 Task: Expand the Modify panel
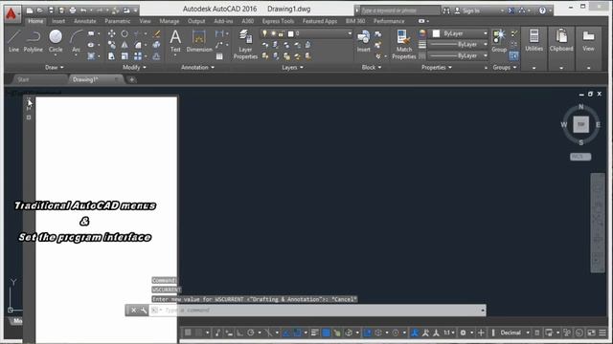134,68
